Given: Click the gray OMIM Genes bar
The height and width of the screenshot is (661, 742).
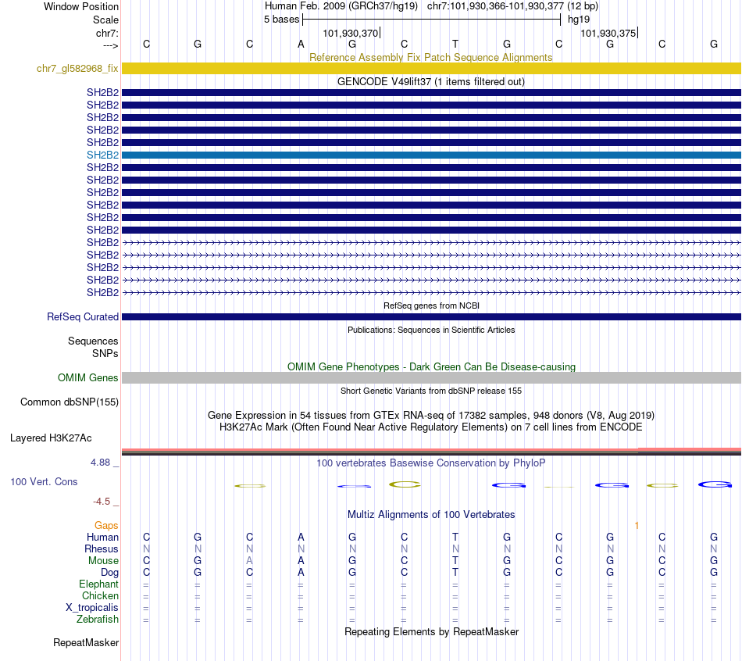Looking at the screenshot, I should click(431, 377).
